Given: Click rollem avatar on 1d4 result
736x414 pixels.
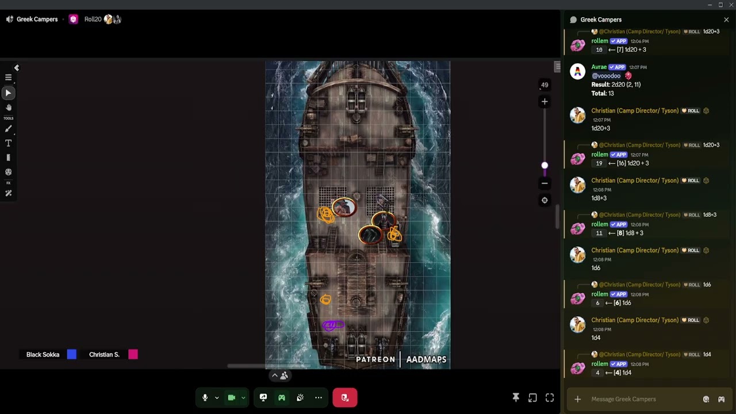Looking at the screenshot, I should pyautogui.click(x=577, y=368).
